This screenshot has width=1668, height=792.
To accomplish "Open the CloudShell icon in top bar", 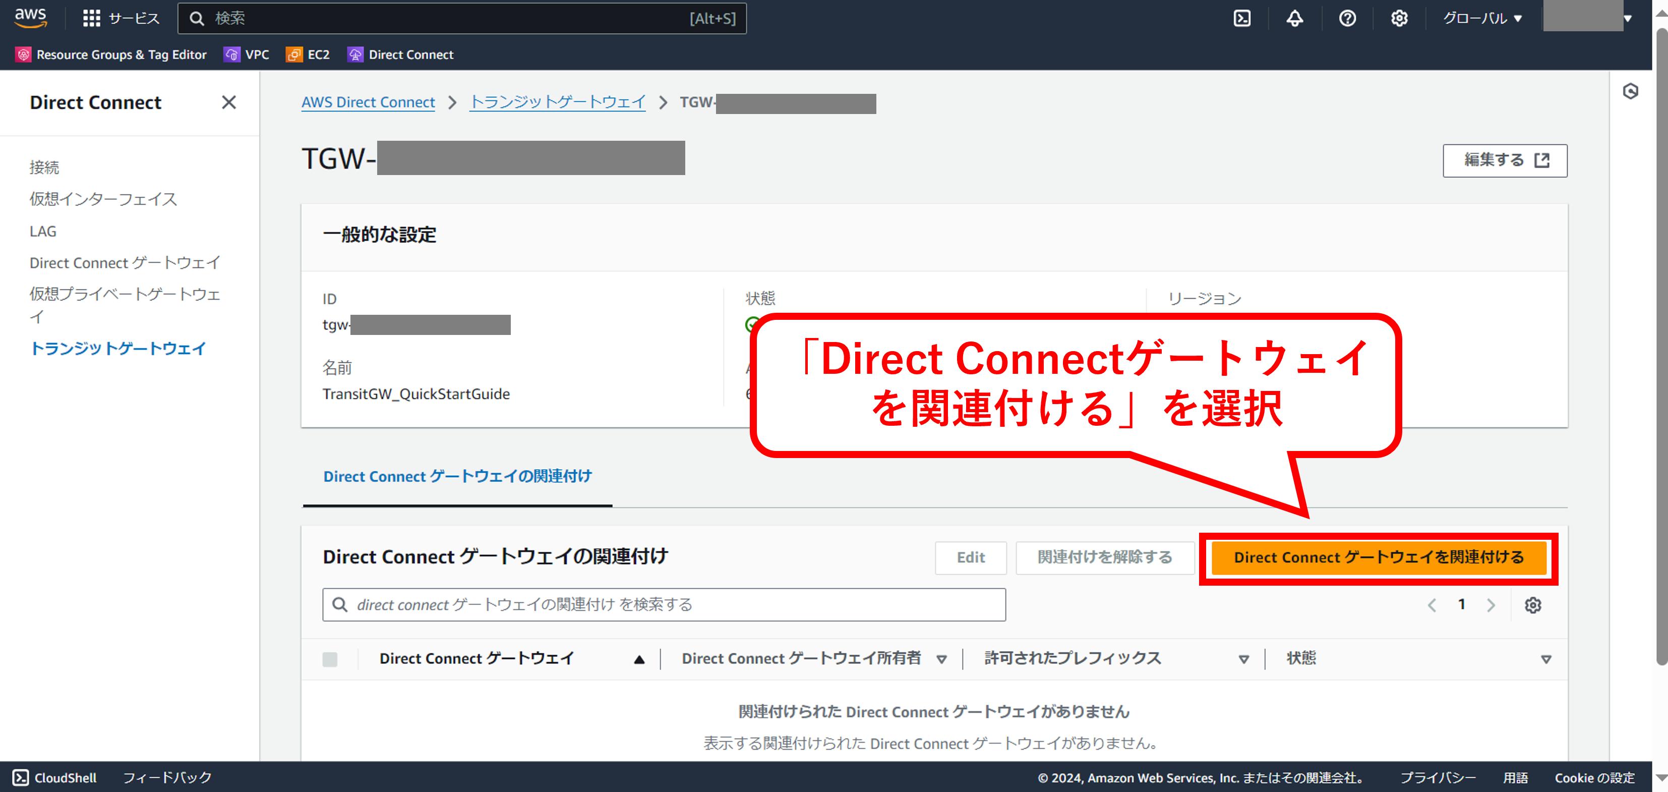I will click(x=1242, y=18).
